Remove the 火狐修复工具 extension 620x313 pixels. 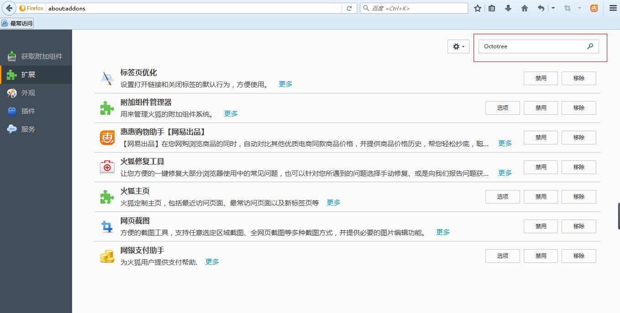(x=579, y=167)
